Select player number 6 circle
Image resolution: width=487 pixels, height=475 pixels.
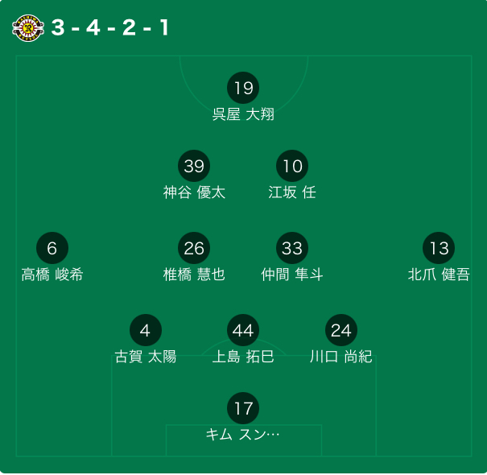point(52,248)
